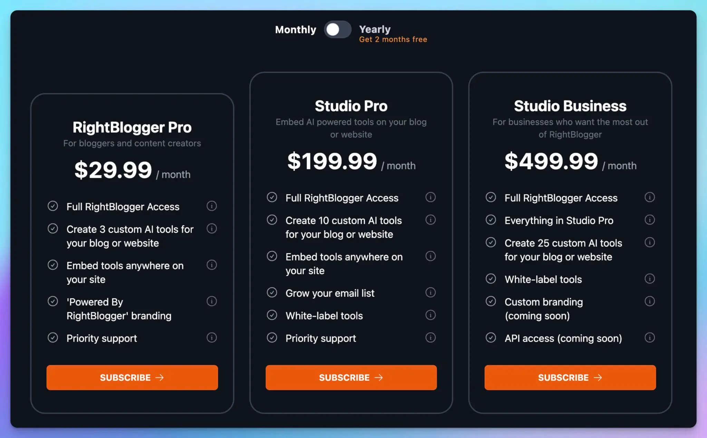This screenshot has height=438, width=707.
Task: Toggle the Monthly/Yearly billing switch
Action: (x=337, y=30)
